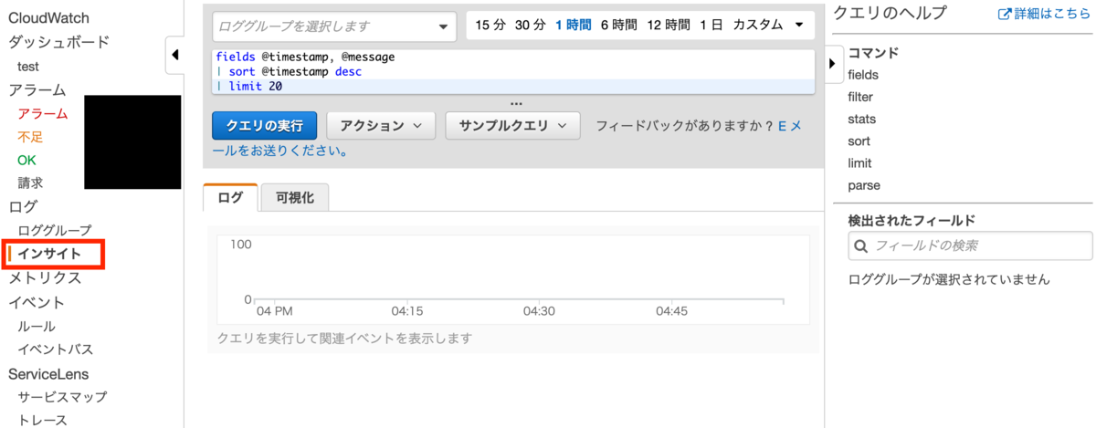Run the query with クエリの実行

click(x=265, y=125)
